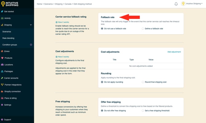Viewport: 206px width, 123px height.
Task: Click the Plans & billing card icon
Action: tap(2, 98)
